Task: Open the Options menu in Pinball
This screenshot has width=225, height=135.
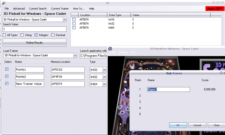Action: coord(123,53)
